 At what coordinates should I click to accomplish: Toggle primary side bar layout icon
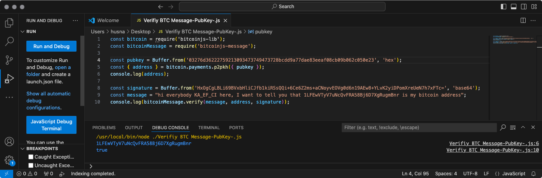coord(504,7)
